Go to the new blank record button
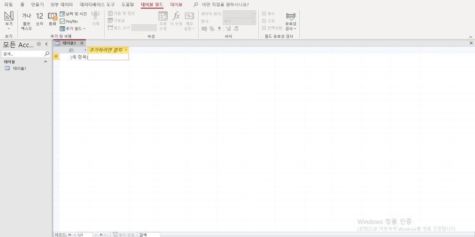Viewport: 475px width, 237px height. (x=106, y=234)
